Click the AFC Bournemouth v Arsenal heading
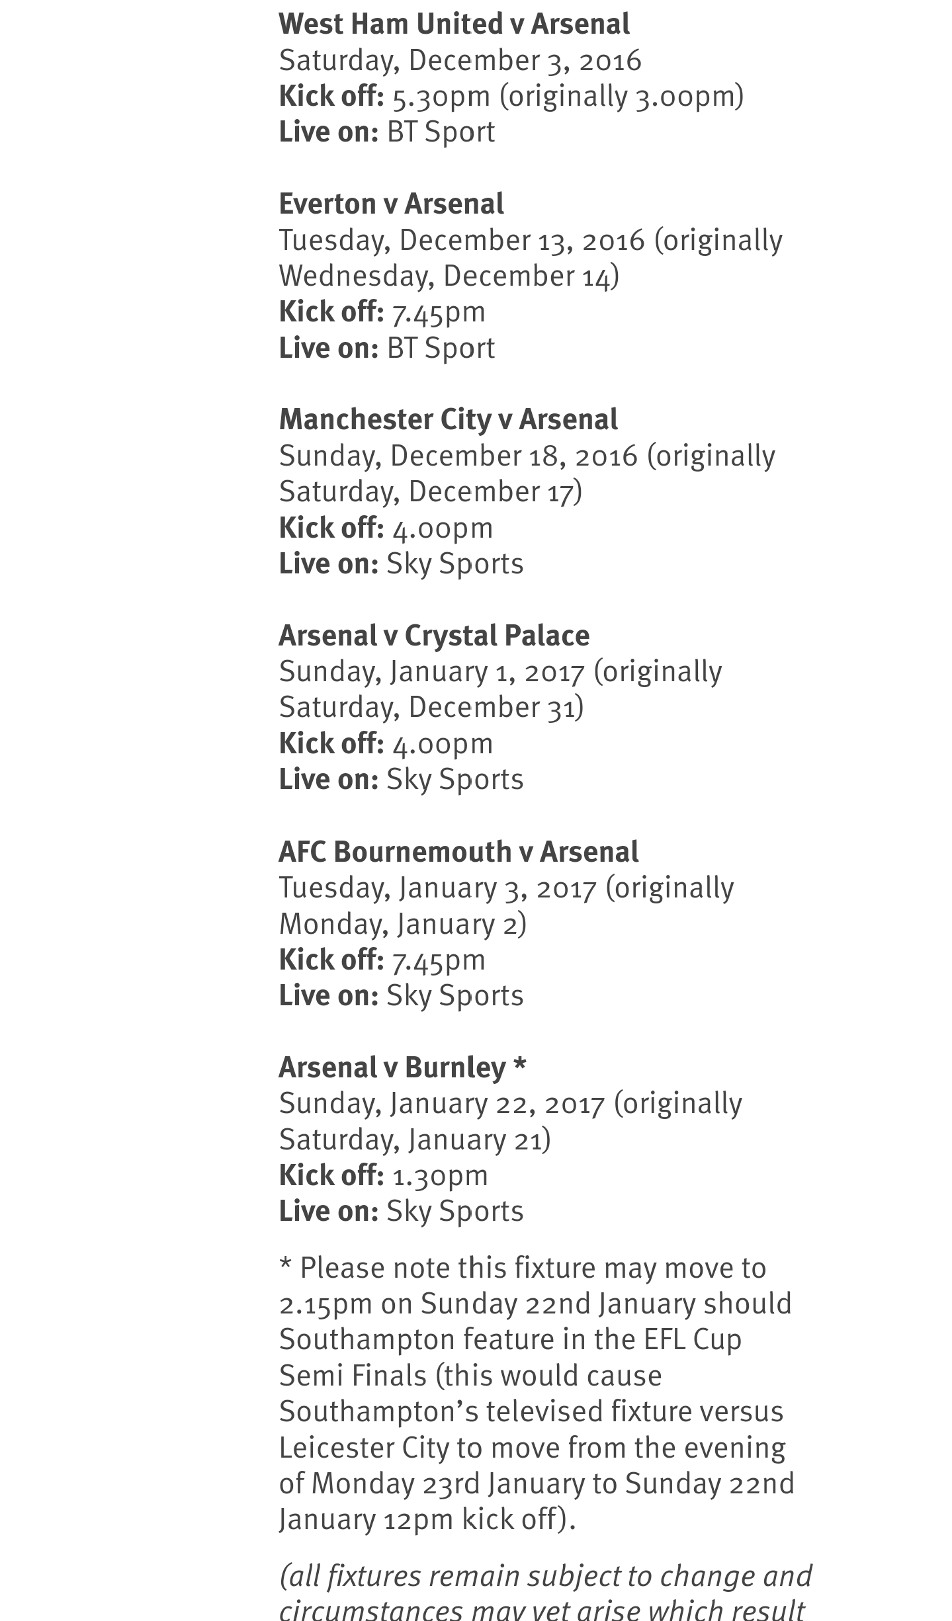952x1621 pixels. tap(458, 852)
